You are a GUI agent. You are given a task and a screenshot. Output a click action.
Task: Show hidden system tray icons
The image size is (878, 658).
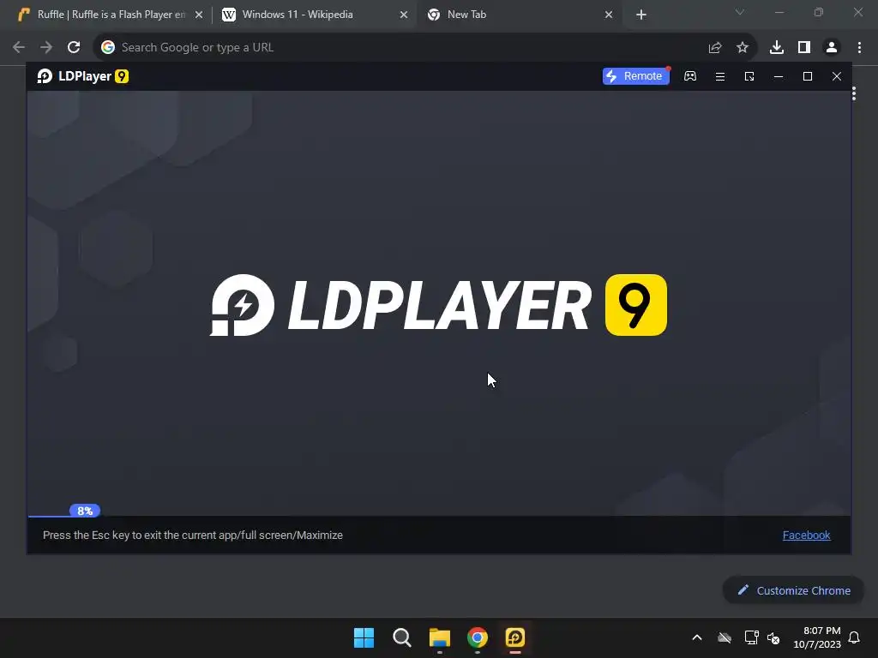click(697, 637)
